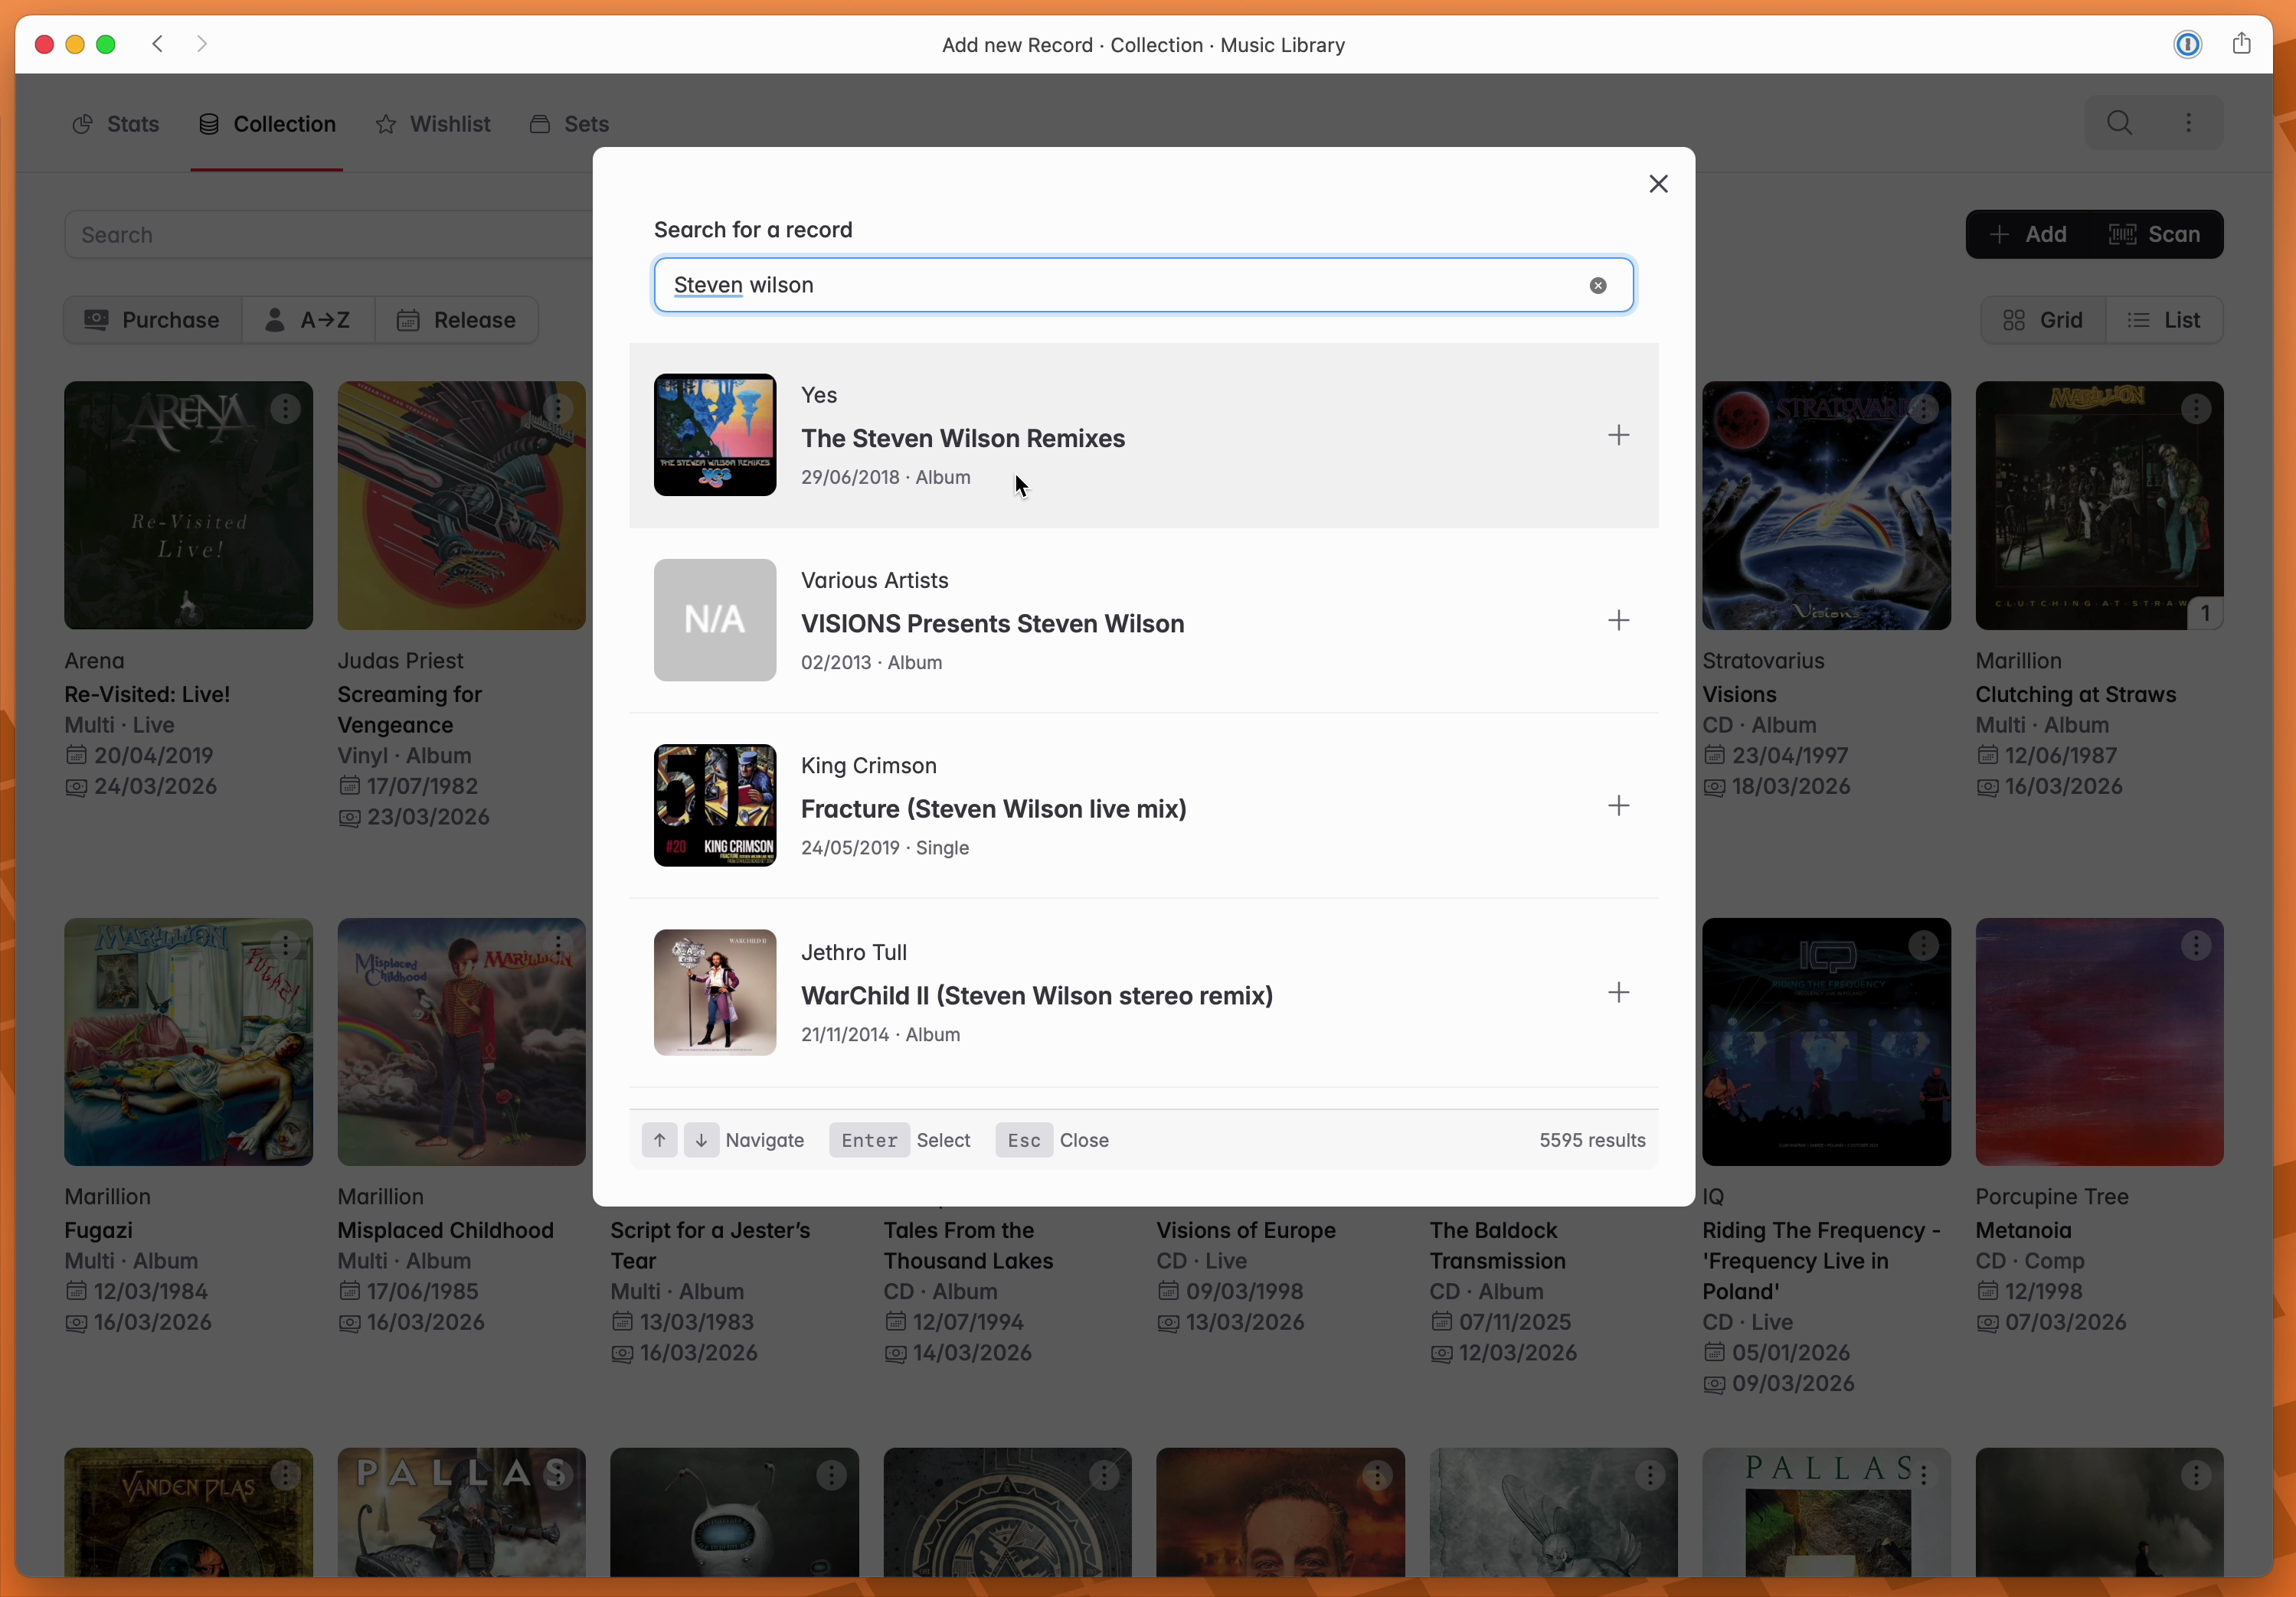Click the Misplaced Childhood title
2296x1597 pixels.
pyautogui.click(x=446, y=1230)
